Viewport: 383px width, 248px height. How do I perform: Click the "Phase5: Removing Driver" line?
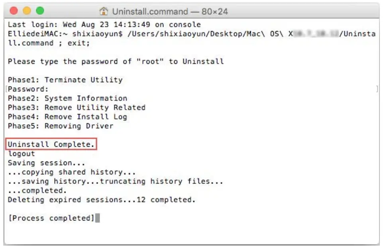[x=61, y=126]
